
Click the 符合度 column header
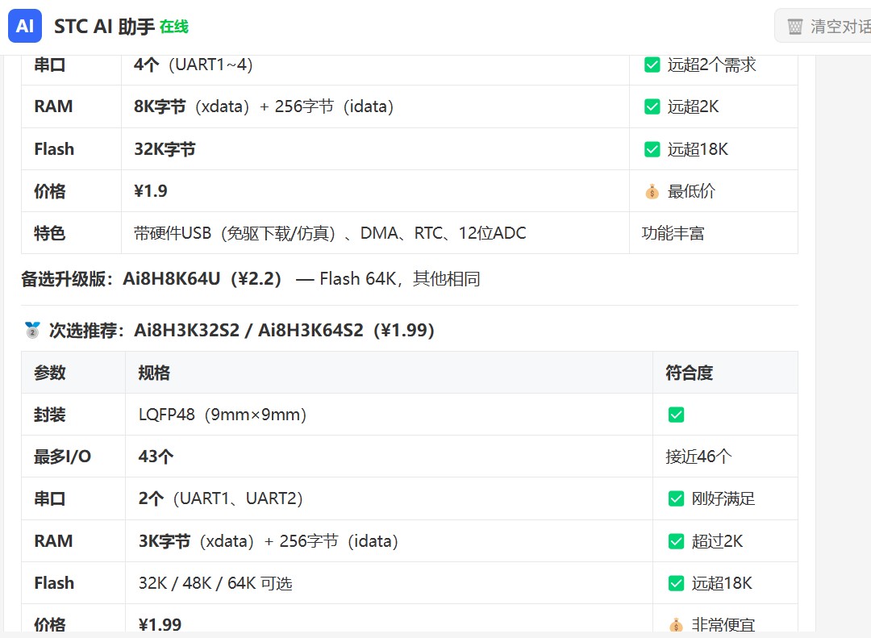690,373
